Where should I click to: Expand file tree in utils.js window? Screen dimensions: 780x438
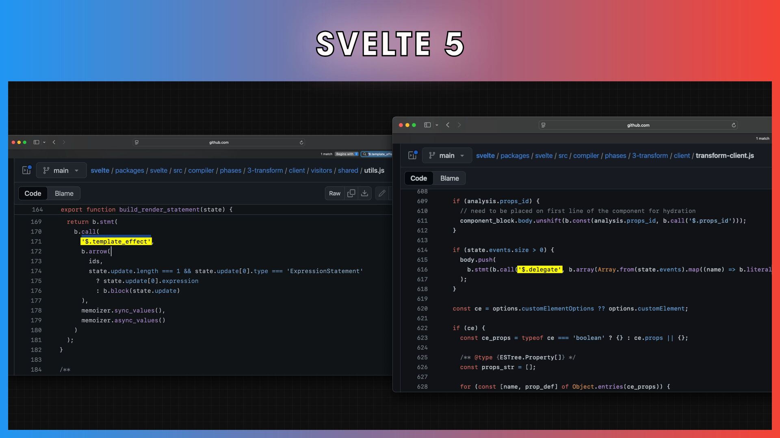pos(26,170)
